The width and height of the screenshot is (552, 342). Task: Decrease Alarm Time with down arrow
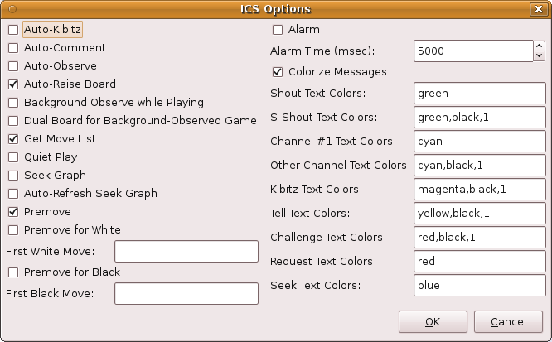pos(539,56)
